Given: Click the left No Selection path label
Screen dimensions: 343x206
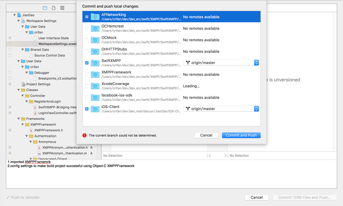Looking at the screenshot, I should tap(113, 155).
